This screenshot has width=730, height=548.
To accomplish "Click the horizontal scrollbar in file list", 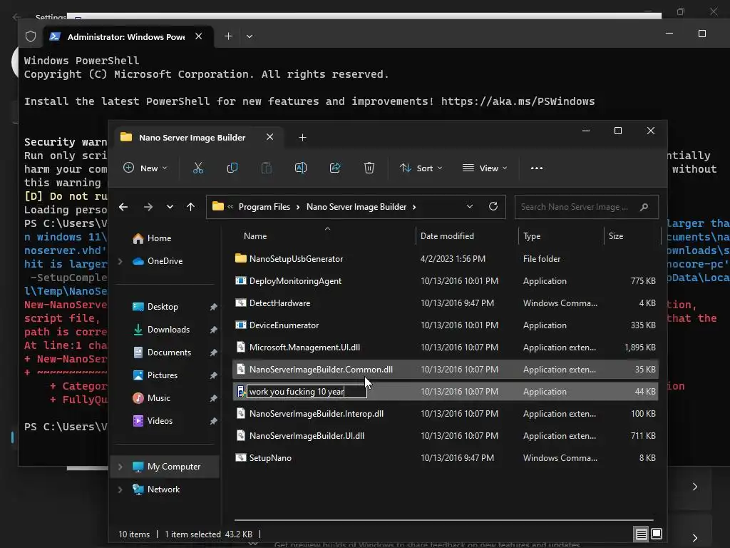I will coord(443,519).
